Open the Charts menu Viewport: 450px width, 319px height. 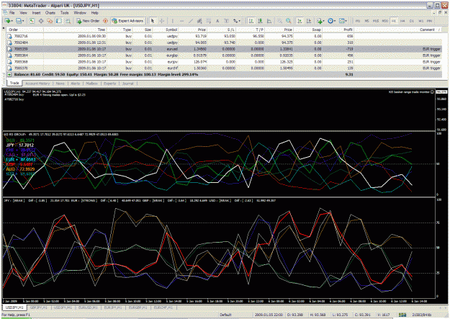(x=50, y=13)
